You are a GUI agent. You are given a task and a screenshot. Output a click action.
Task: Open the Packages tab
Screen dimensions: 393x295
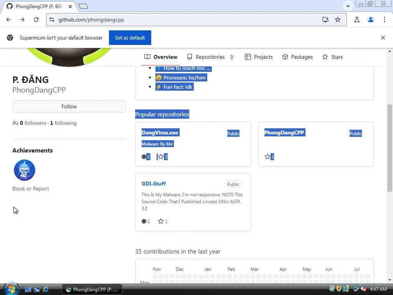point(297,57)
